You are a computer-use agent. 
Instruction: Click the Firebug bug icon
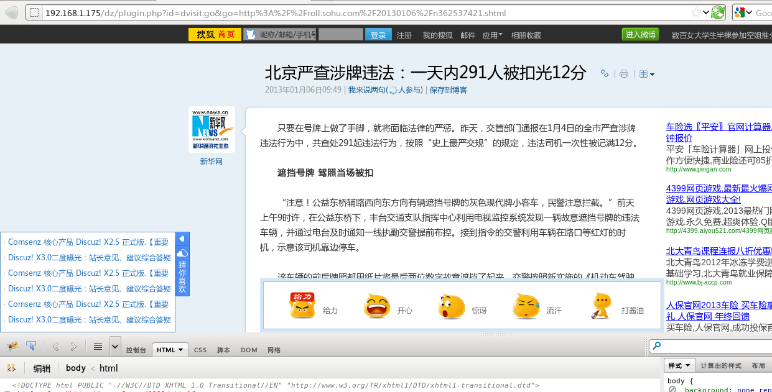pos(12,346)
